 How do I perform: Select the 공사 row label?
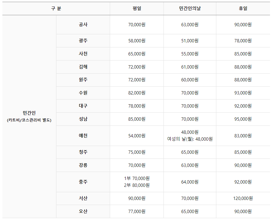(x=83, y=24)
